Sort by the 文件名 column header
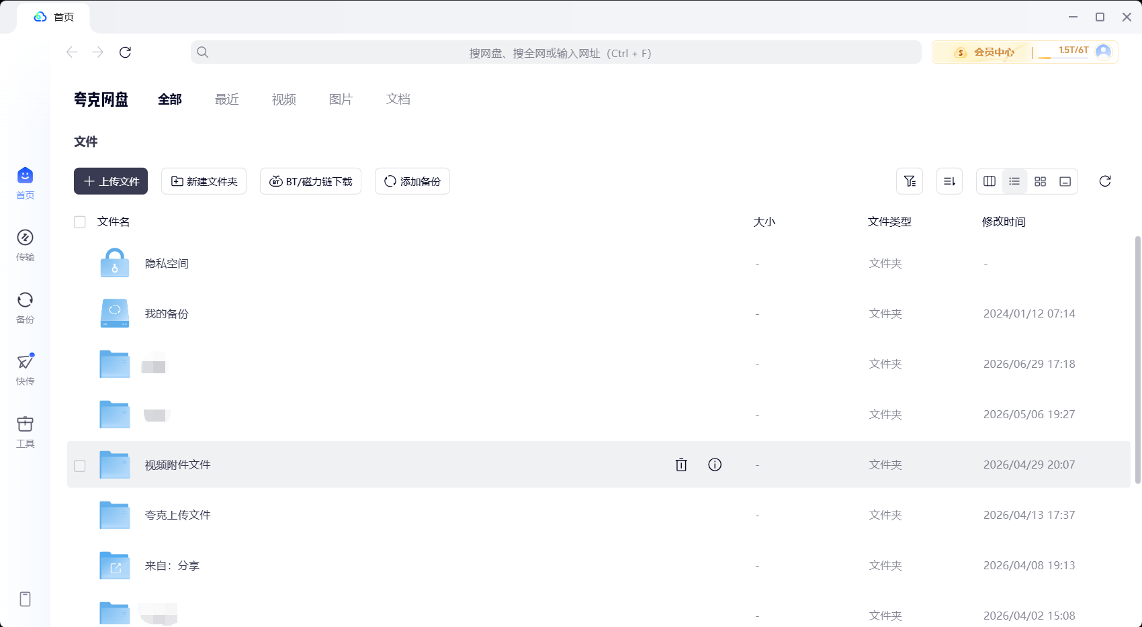Viewport: 1142px width, 627px height. pos(114,222)
